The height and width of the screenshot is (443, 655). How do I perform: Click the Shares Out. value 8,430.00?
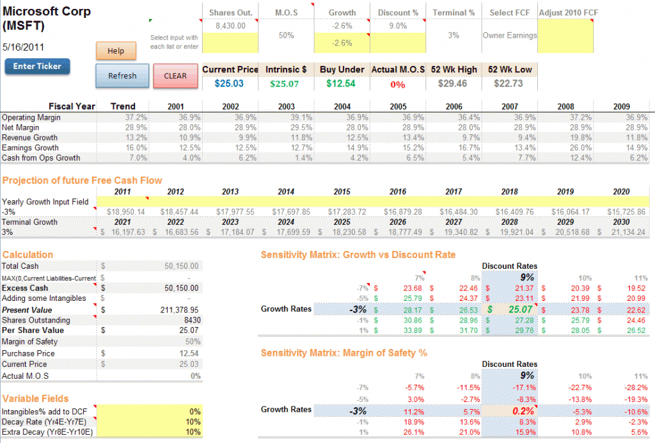230,26
